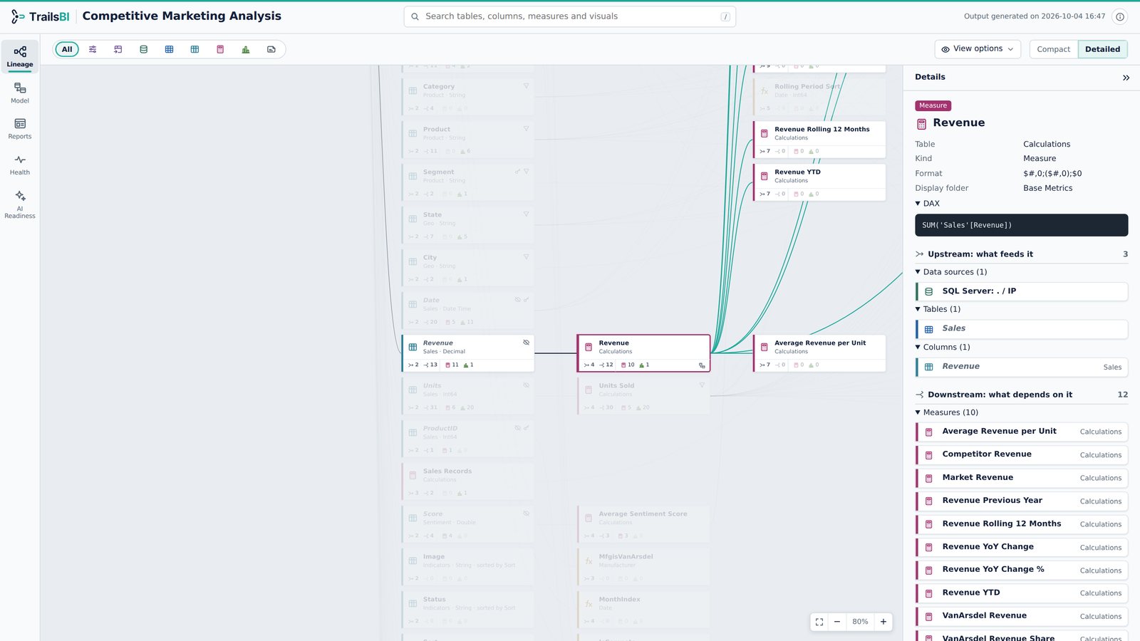This screenshot has height=641, width=1140.
Task: Select Revenue Rolling 12 Months in downstream list
Action: tap(1022, 524)
